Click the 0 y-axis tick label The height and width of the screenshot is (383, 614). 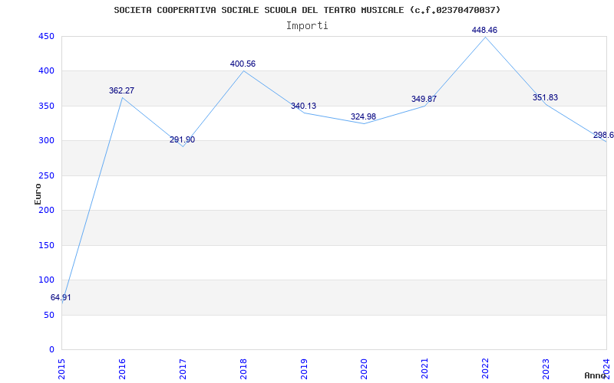click(x=51, y=349)
